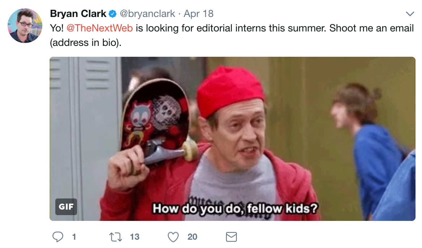Retweet this post using the arrows icon

115,237
